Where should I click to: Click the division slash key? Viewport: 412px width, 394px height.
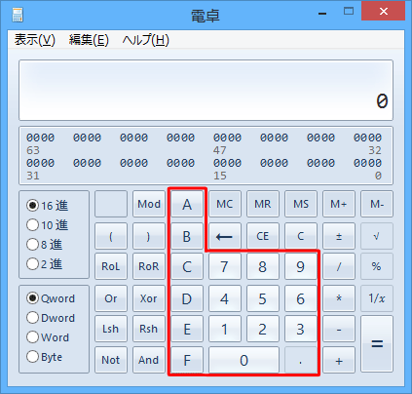(x=339, y=266)
